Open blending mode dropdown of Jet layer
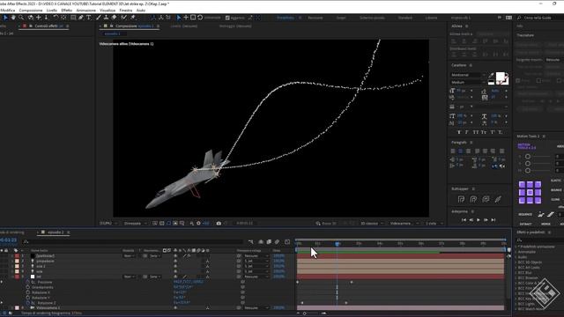 pos(130,276)
